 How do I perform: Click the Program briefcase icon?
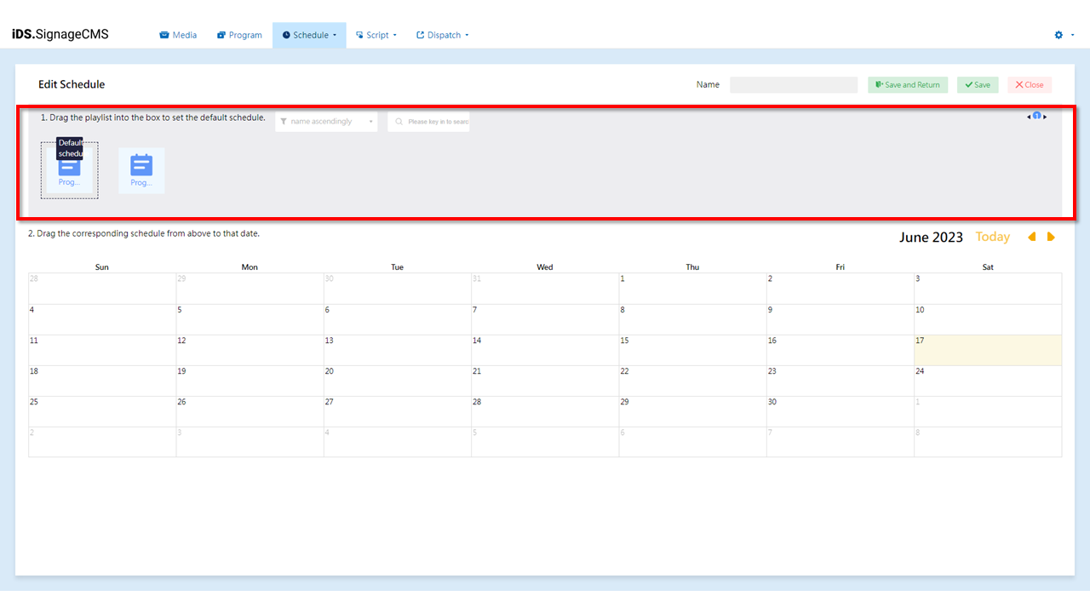pyautogui.click(x=221, y=35)
